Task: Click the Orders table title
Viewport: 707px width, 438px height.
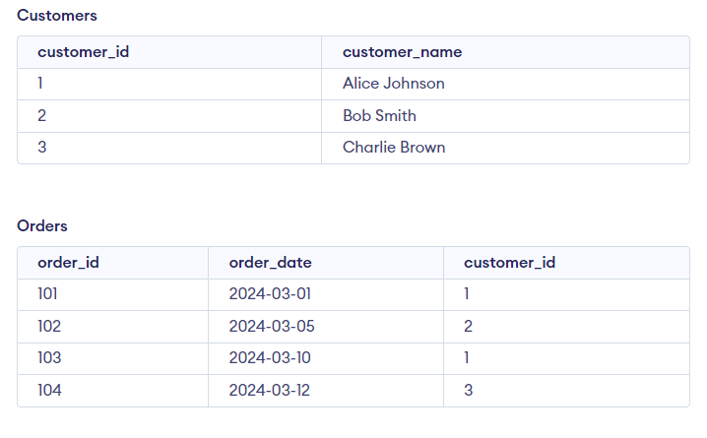Action: 42,225
